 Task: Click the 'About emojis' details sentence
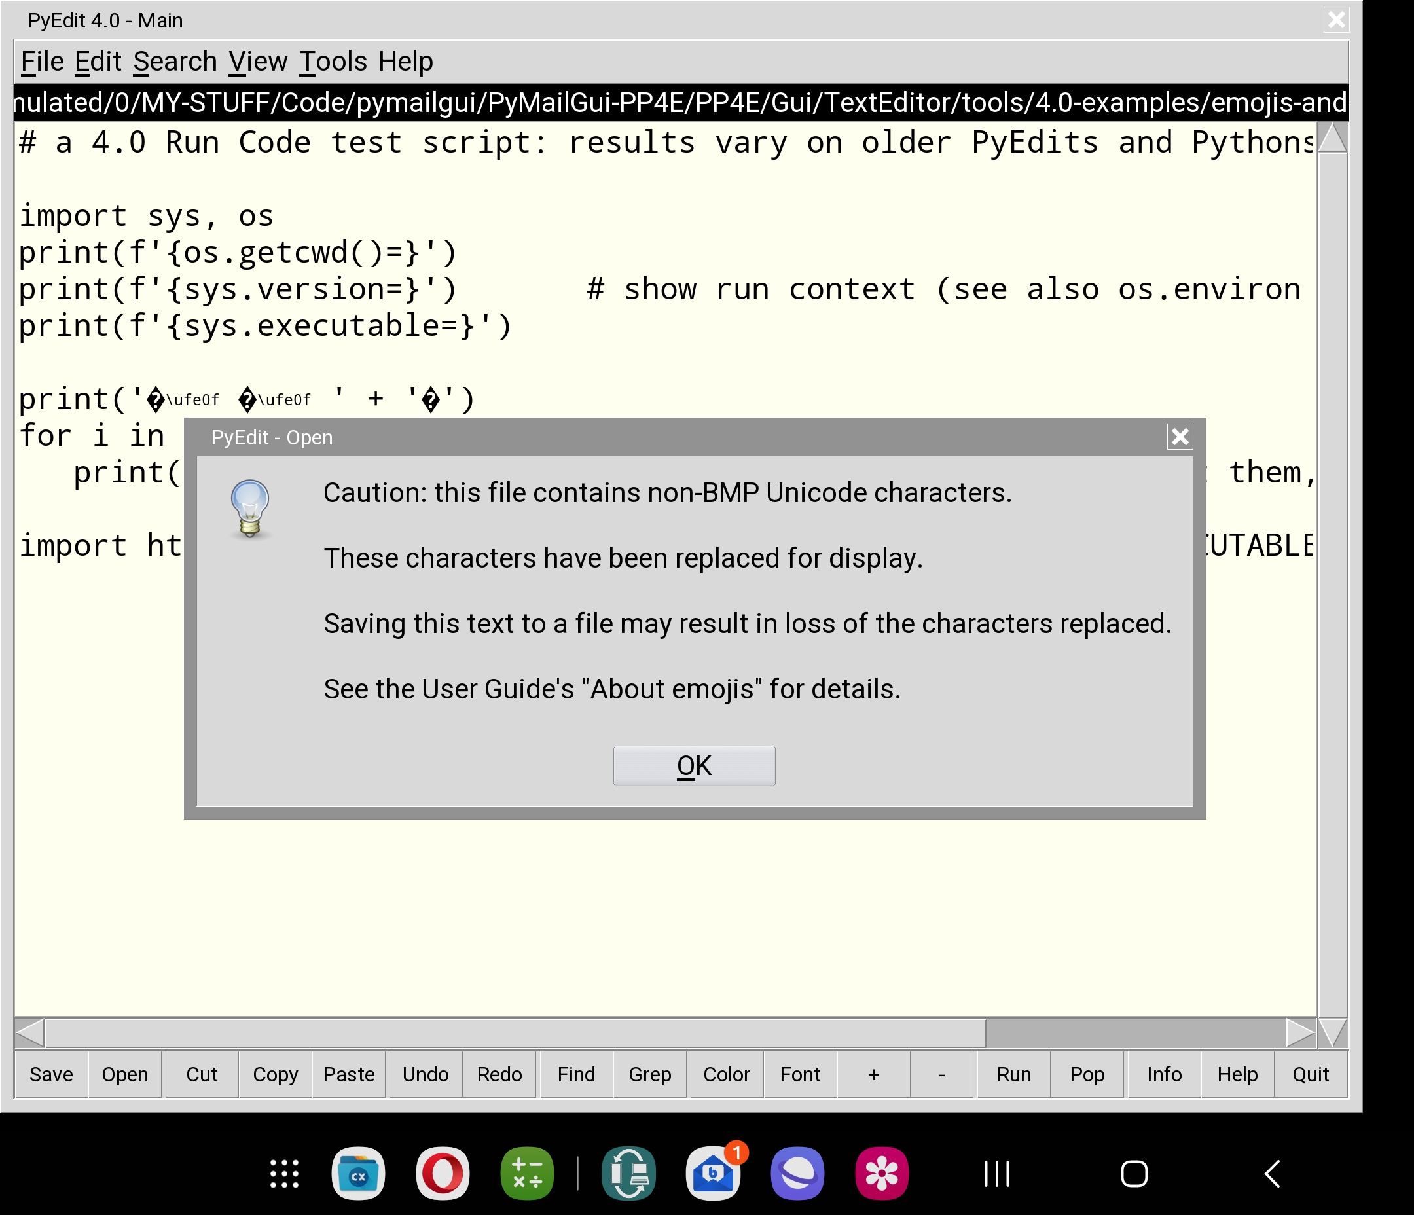pos(612,689)
